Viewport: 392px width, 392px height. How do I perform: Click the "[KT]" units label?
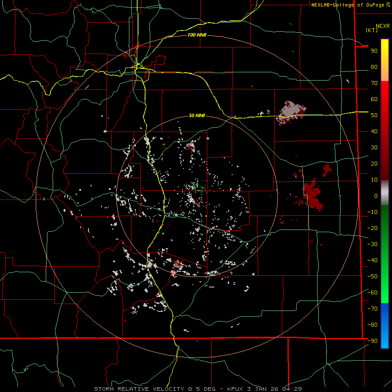tap(372, 30)
